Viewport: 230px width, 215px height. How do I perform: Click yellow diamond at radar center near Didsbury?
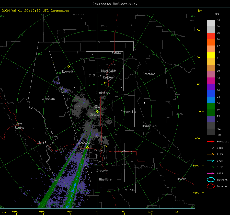[x=97, y=111]
